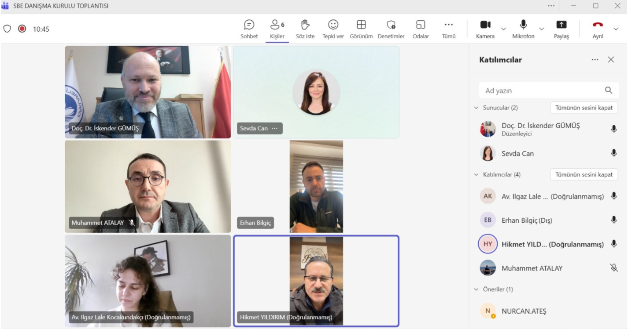The width and height of the screenshot is (628, 329).
Task: Open the Tümü more options menu
Action: (448, 29)
